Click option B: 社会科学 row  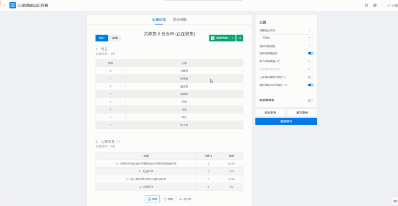coord(169,171)
